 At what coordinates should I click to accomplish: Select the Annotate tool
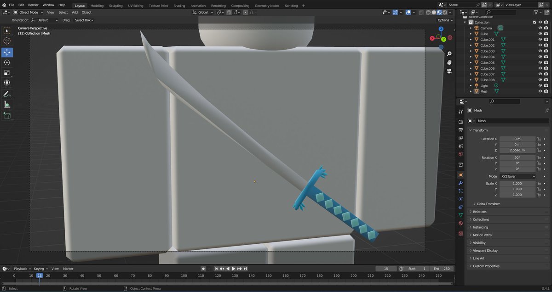click(7, 94)
